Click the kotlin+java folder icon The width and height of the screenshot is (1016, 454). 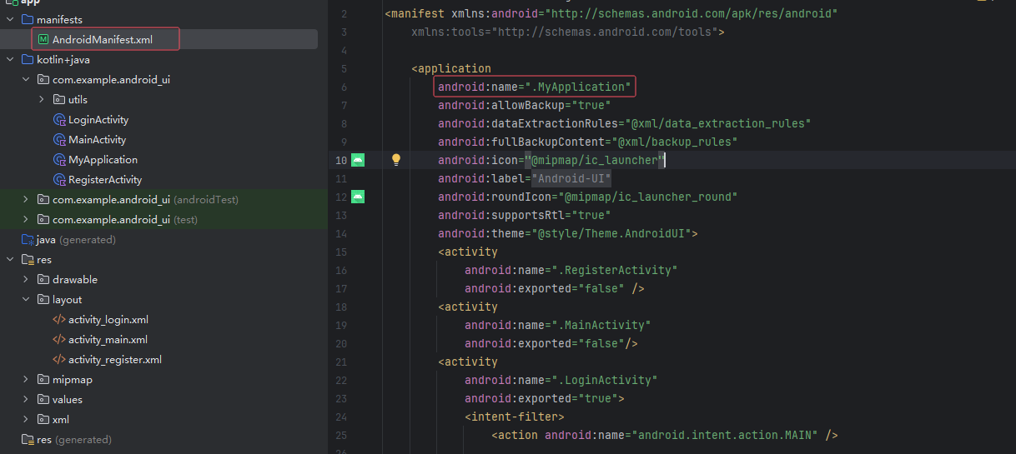(28, 60)
